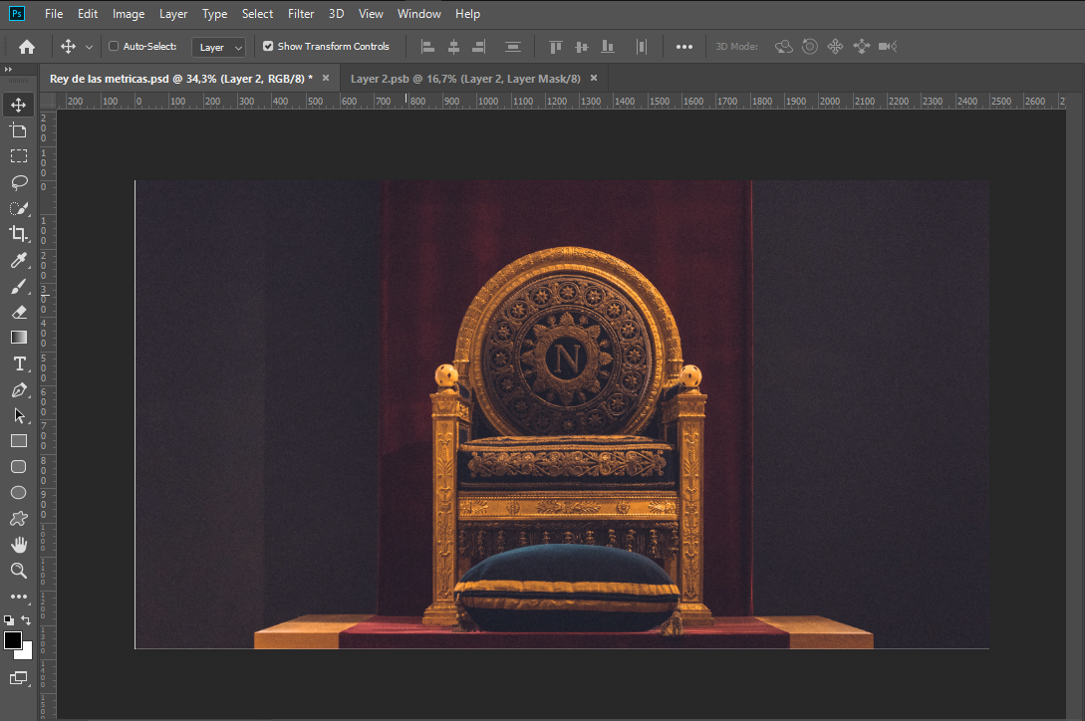This screenshot has height=721, width=1085.
Task: Choose the Eyedropper tool
Action: pos(19,260)
